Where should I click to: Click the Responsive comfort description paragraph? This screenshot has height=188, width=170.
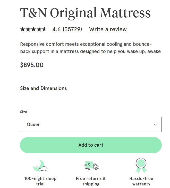coord(90,48)
